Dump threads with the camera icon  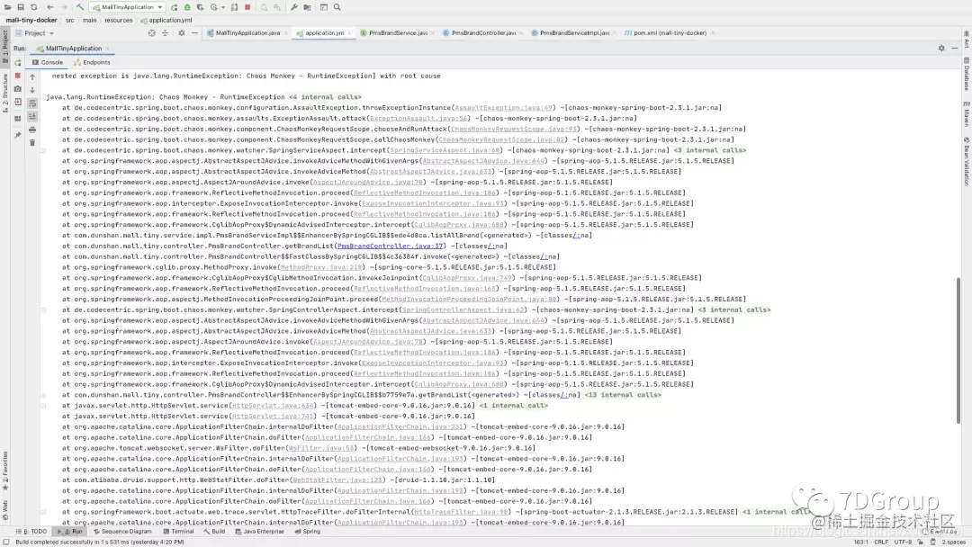point(17,89)
